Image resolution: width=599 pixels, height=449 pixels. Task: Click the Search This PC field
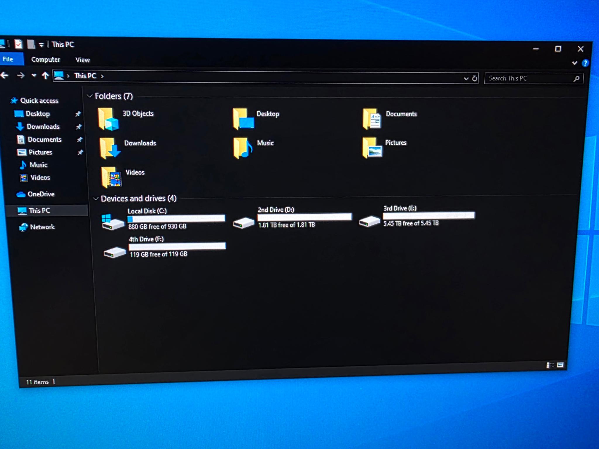coord(533,78)
